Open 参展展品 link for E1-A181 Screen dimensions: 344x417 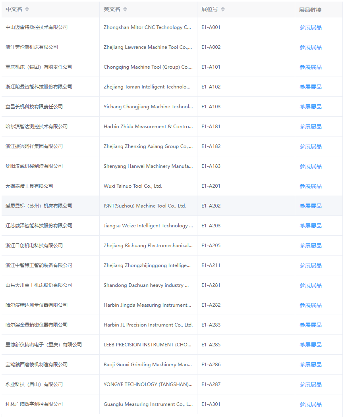point(311,127)
